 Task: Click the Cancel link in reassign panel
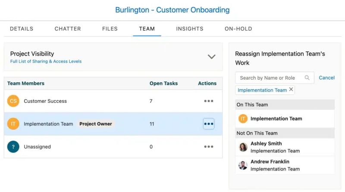(327, 77)
